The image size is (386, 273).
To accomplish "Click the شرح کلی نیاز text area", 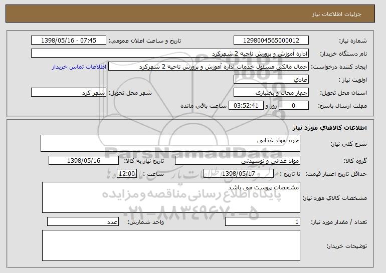I will pos(170,143).
